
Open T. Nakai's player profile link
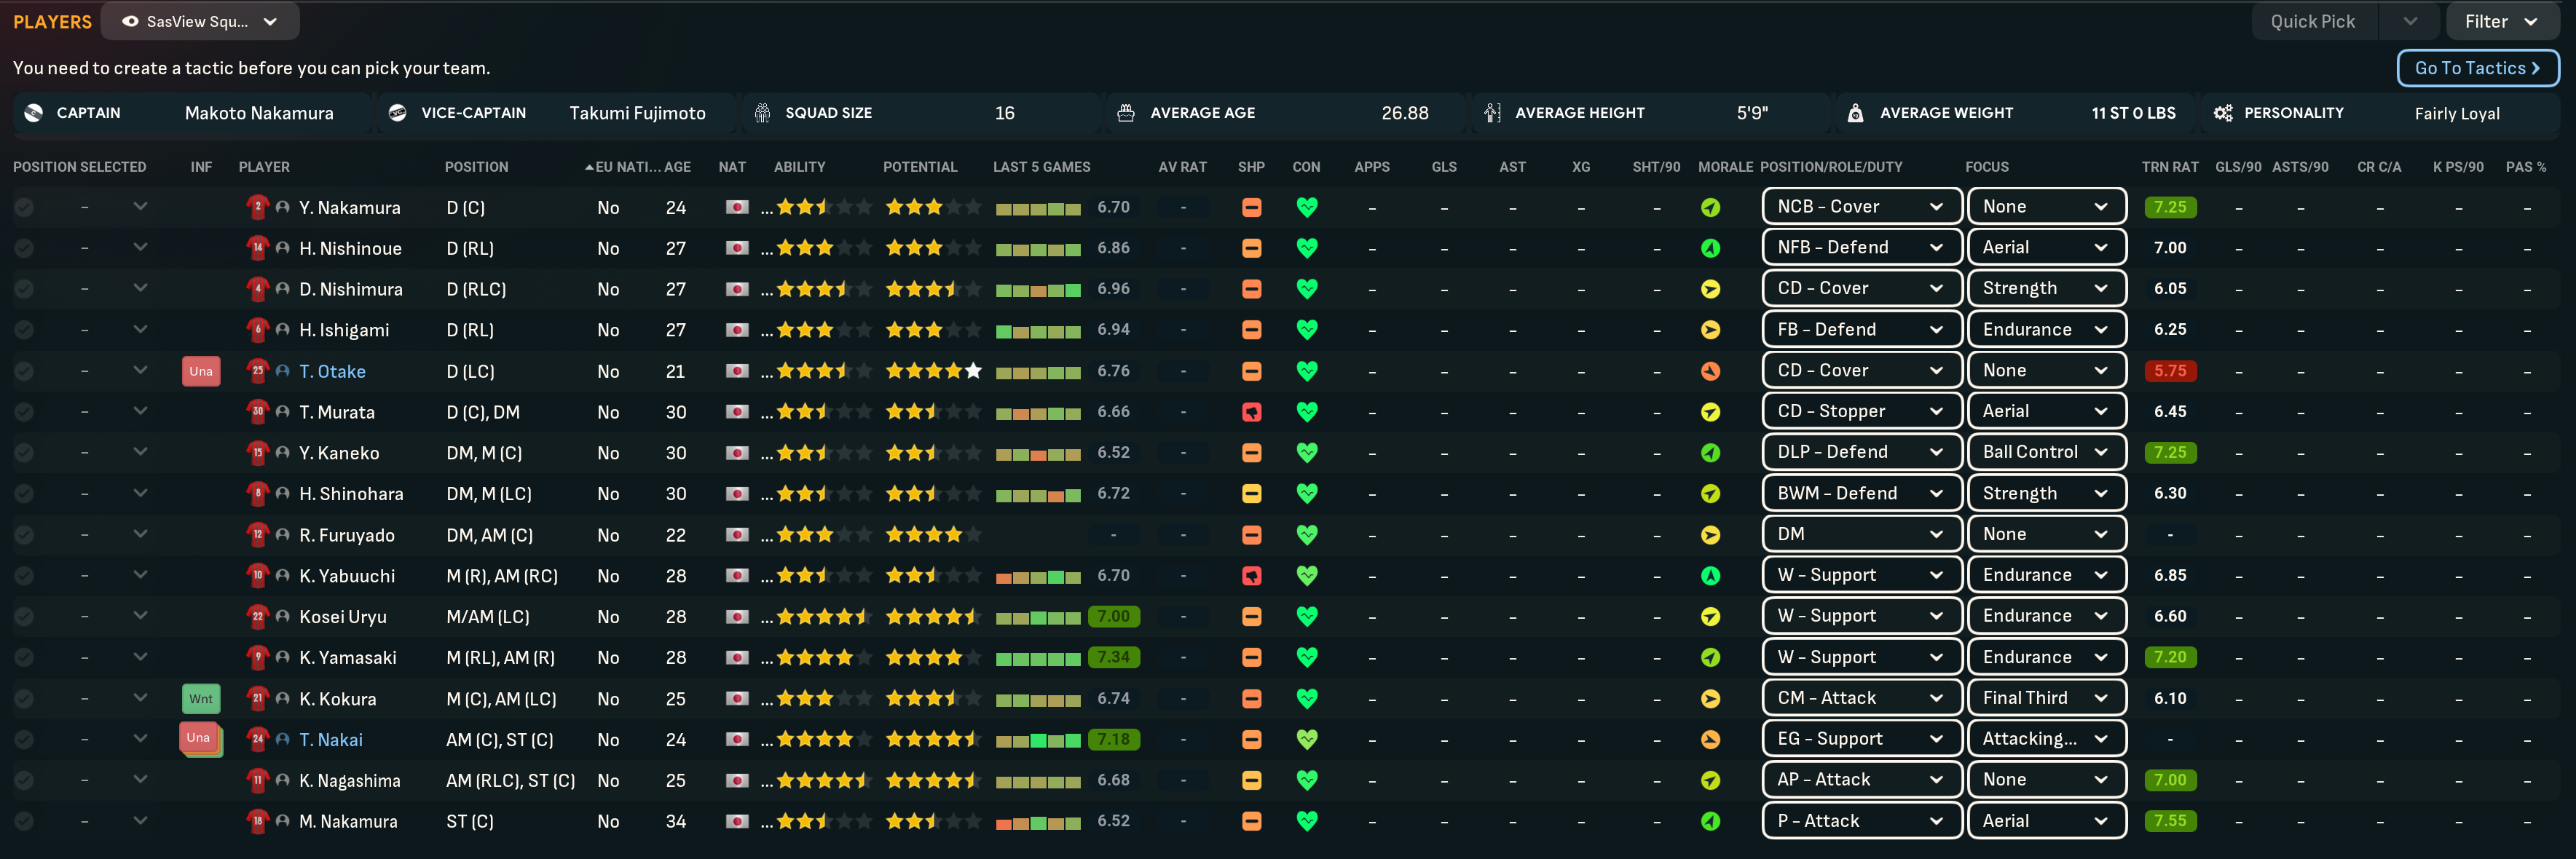pyautogui.click(x=331, y=740)
